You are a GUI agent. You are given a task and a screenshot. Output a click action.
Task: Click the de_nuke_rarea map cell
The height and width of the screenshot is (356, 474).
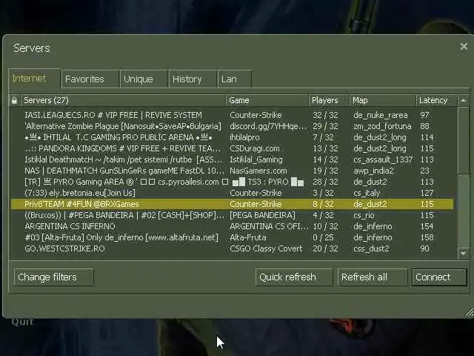(x=380, y=115)
